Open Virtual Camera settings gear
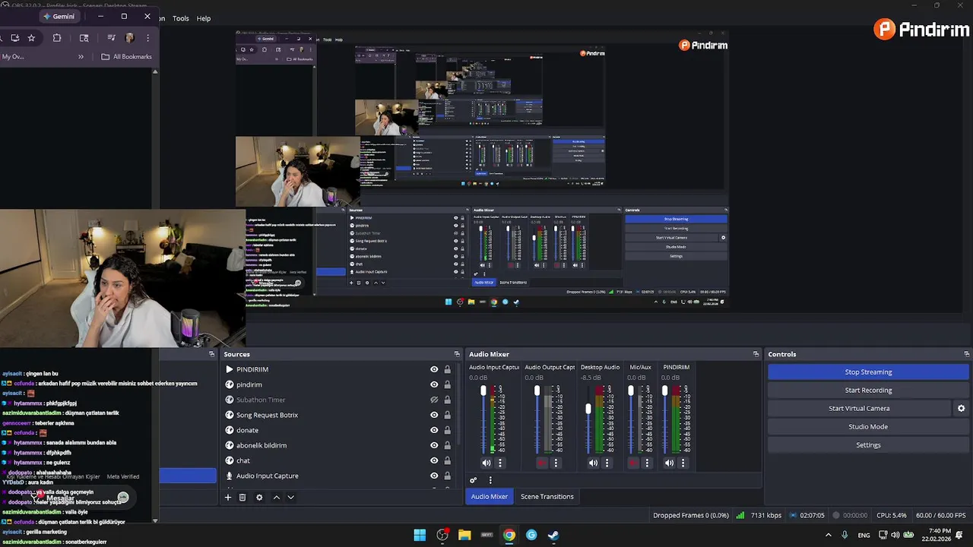Image resolution: width=973 pixels, height=547 pixels. pyautogui.click(x=961, y=408)
